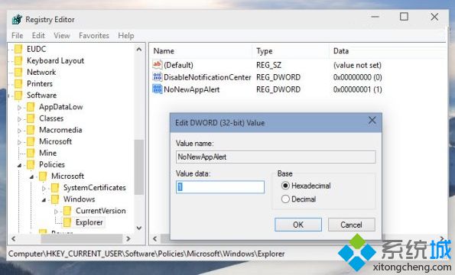Screen dimensions: 455x275
Task: Expand the CurrentVersion tree node
Action: 56,212
